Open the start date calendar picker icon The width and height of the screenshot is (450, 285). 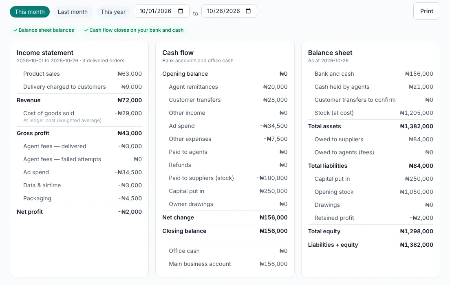[181, 11]
